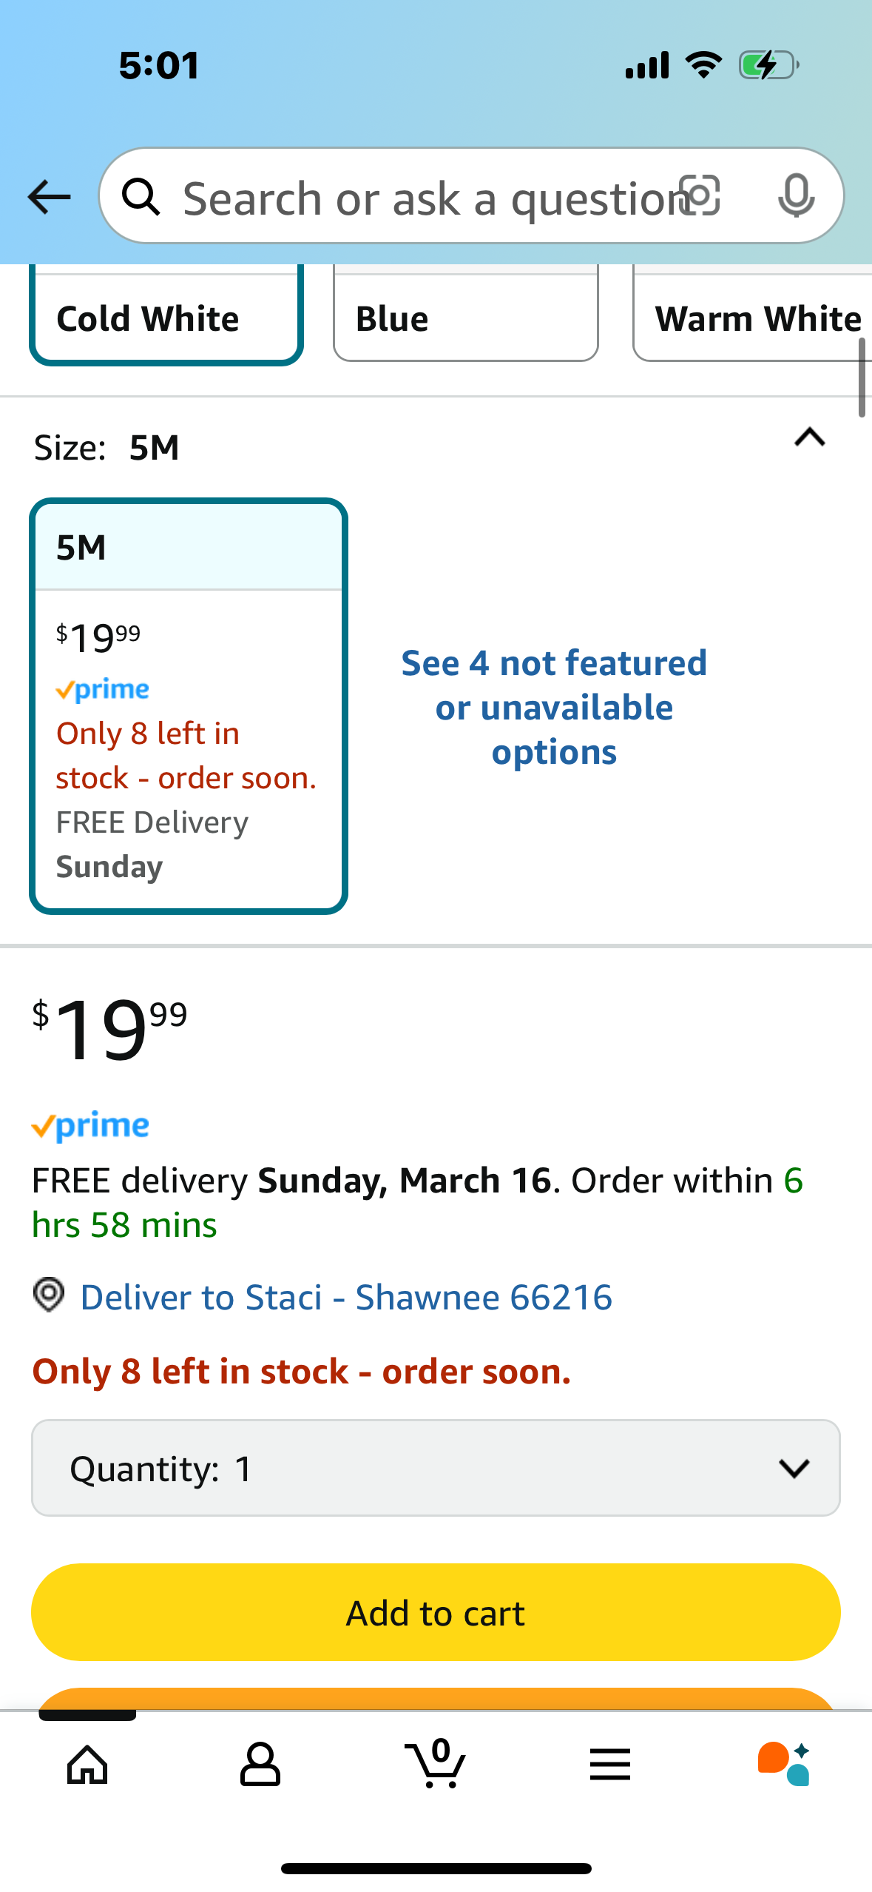
Task: Open the shopping cart icon
Action: pyautogui.click(x=436, y=1763)
